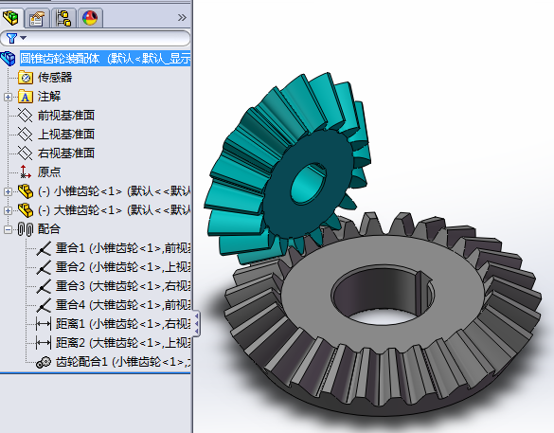The width and height of the screenshot is (554, 433).
Task: Select the 前视基准面 plane
Action: click(66, 116)
